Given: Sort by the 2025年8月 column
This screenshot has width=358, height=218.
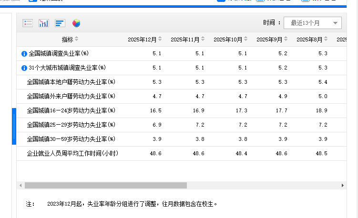Looking at the screenshot, I should 326,39.
